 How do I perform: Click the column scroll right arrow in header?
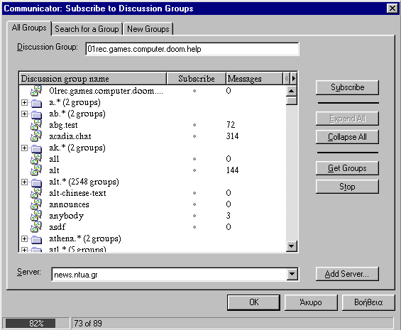coord(294,78)
